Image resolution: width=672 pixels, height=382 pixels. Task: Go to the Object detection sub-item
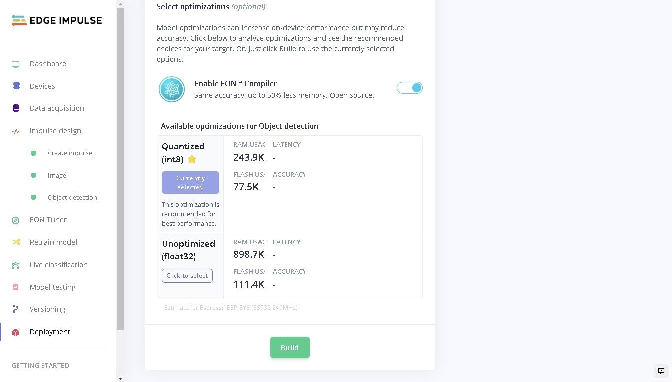(x=72, y=198)
